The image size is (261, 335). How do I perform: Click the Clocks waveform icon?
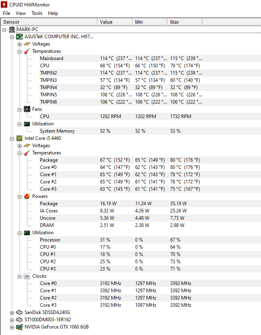pyautogui.click(x=27, y=276)
